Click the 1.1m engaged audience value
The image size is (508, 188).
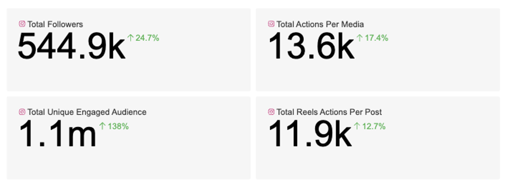[x=58, y=135]
